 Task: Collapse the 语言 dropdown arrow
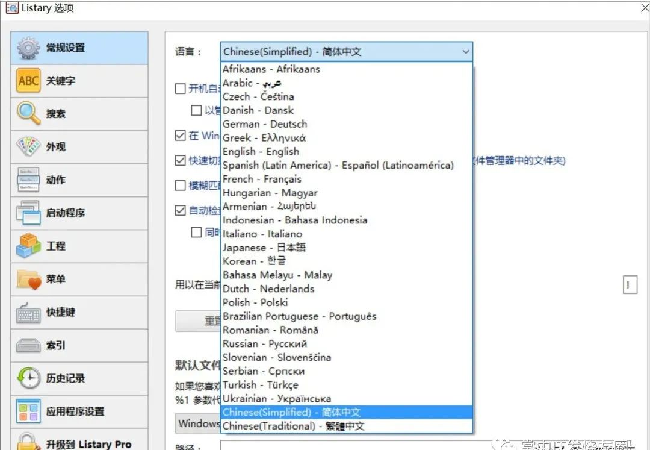click(x=465, y=52)
